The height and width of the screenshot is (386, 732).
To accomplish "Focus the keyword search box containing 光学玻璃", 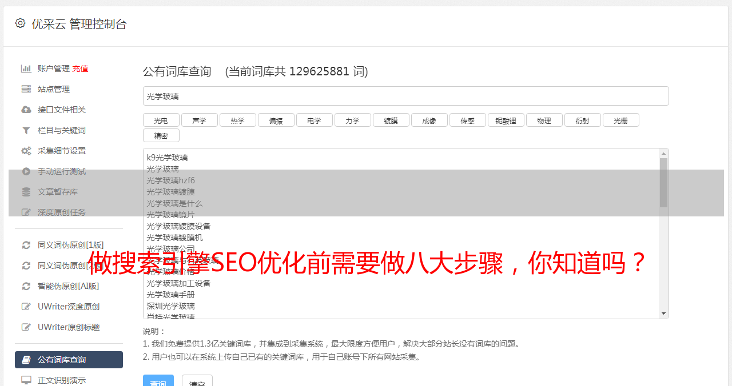I will [405, 96].
